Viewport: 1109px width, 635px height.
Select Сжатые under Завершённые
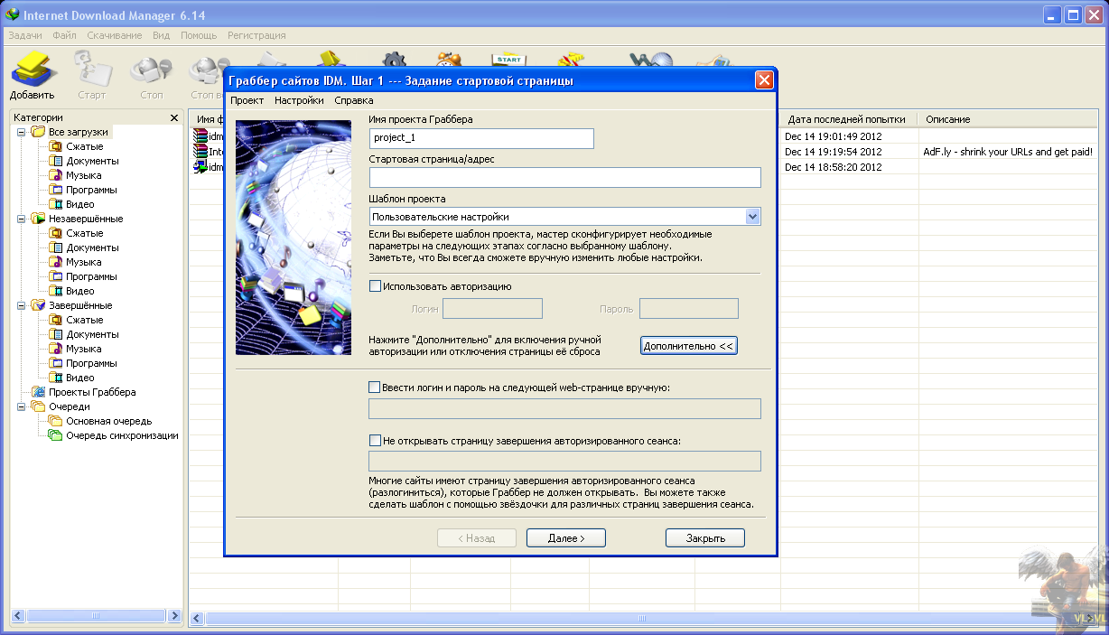point(84,320)
